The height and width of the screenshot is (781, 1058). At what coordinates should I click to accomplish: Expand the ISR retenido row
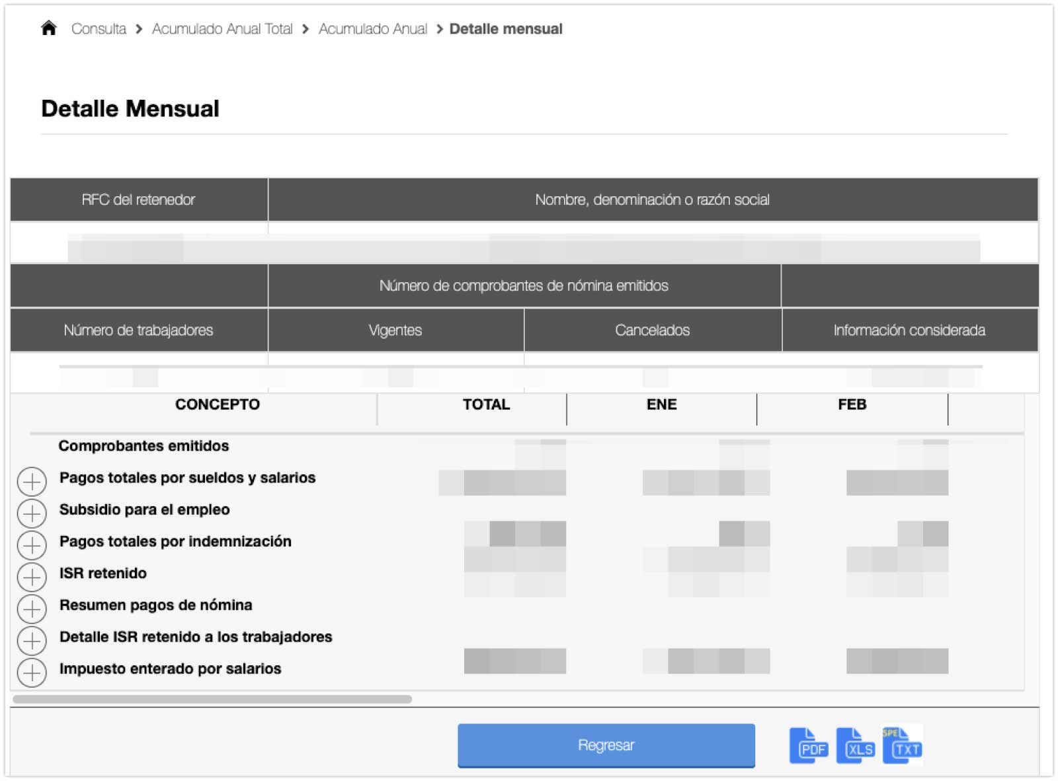pos(32,577)
